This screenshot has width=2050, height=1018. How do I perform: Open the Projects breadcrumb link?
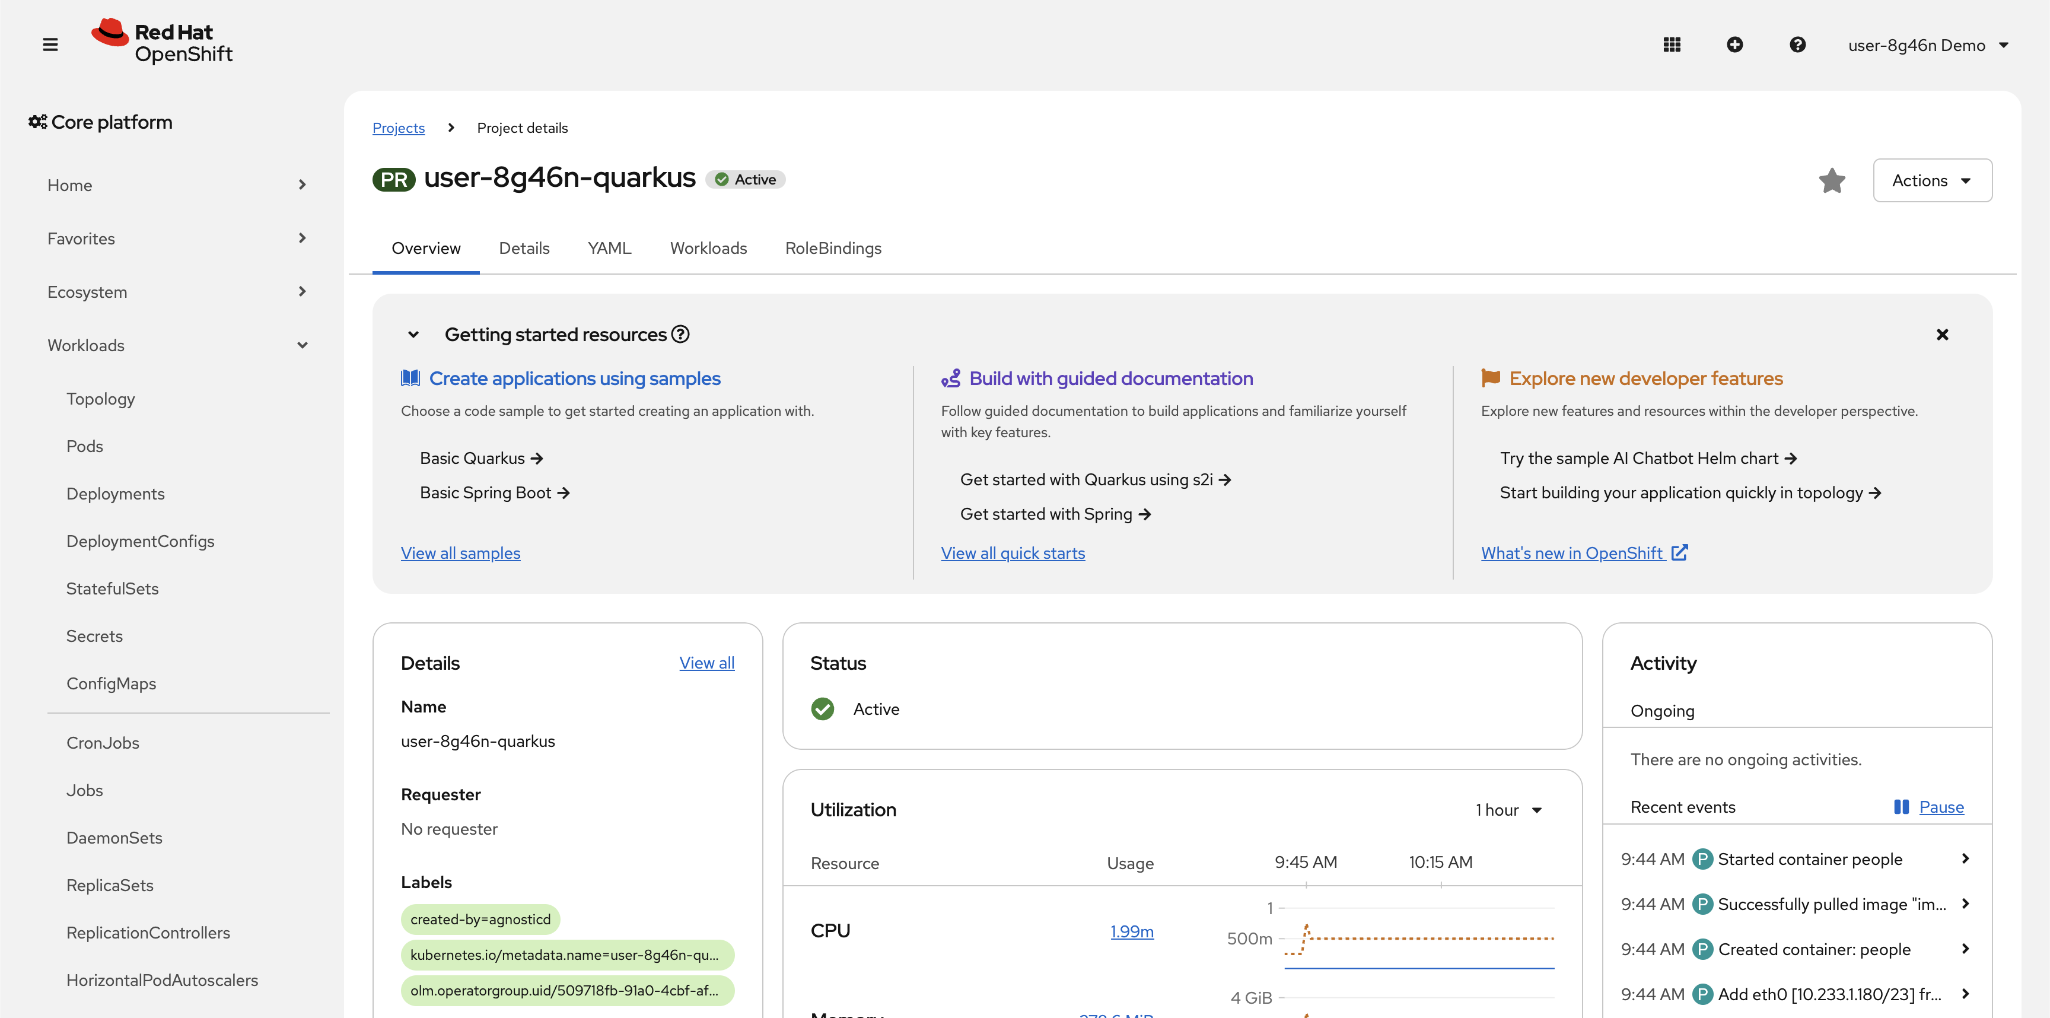pyautogui.click(x=398, y=128)
